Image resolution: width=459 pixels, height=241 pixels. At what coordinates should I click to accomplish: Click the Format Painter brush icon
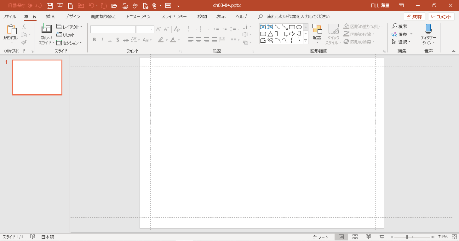[24, 42]
